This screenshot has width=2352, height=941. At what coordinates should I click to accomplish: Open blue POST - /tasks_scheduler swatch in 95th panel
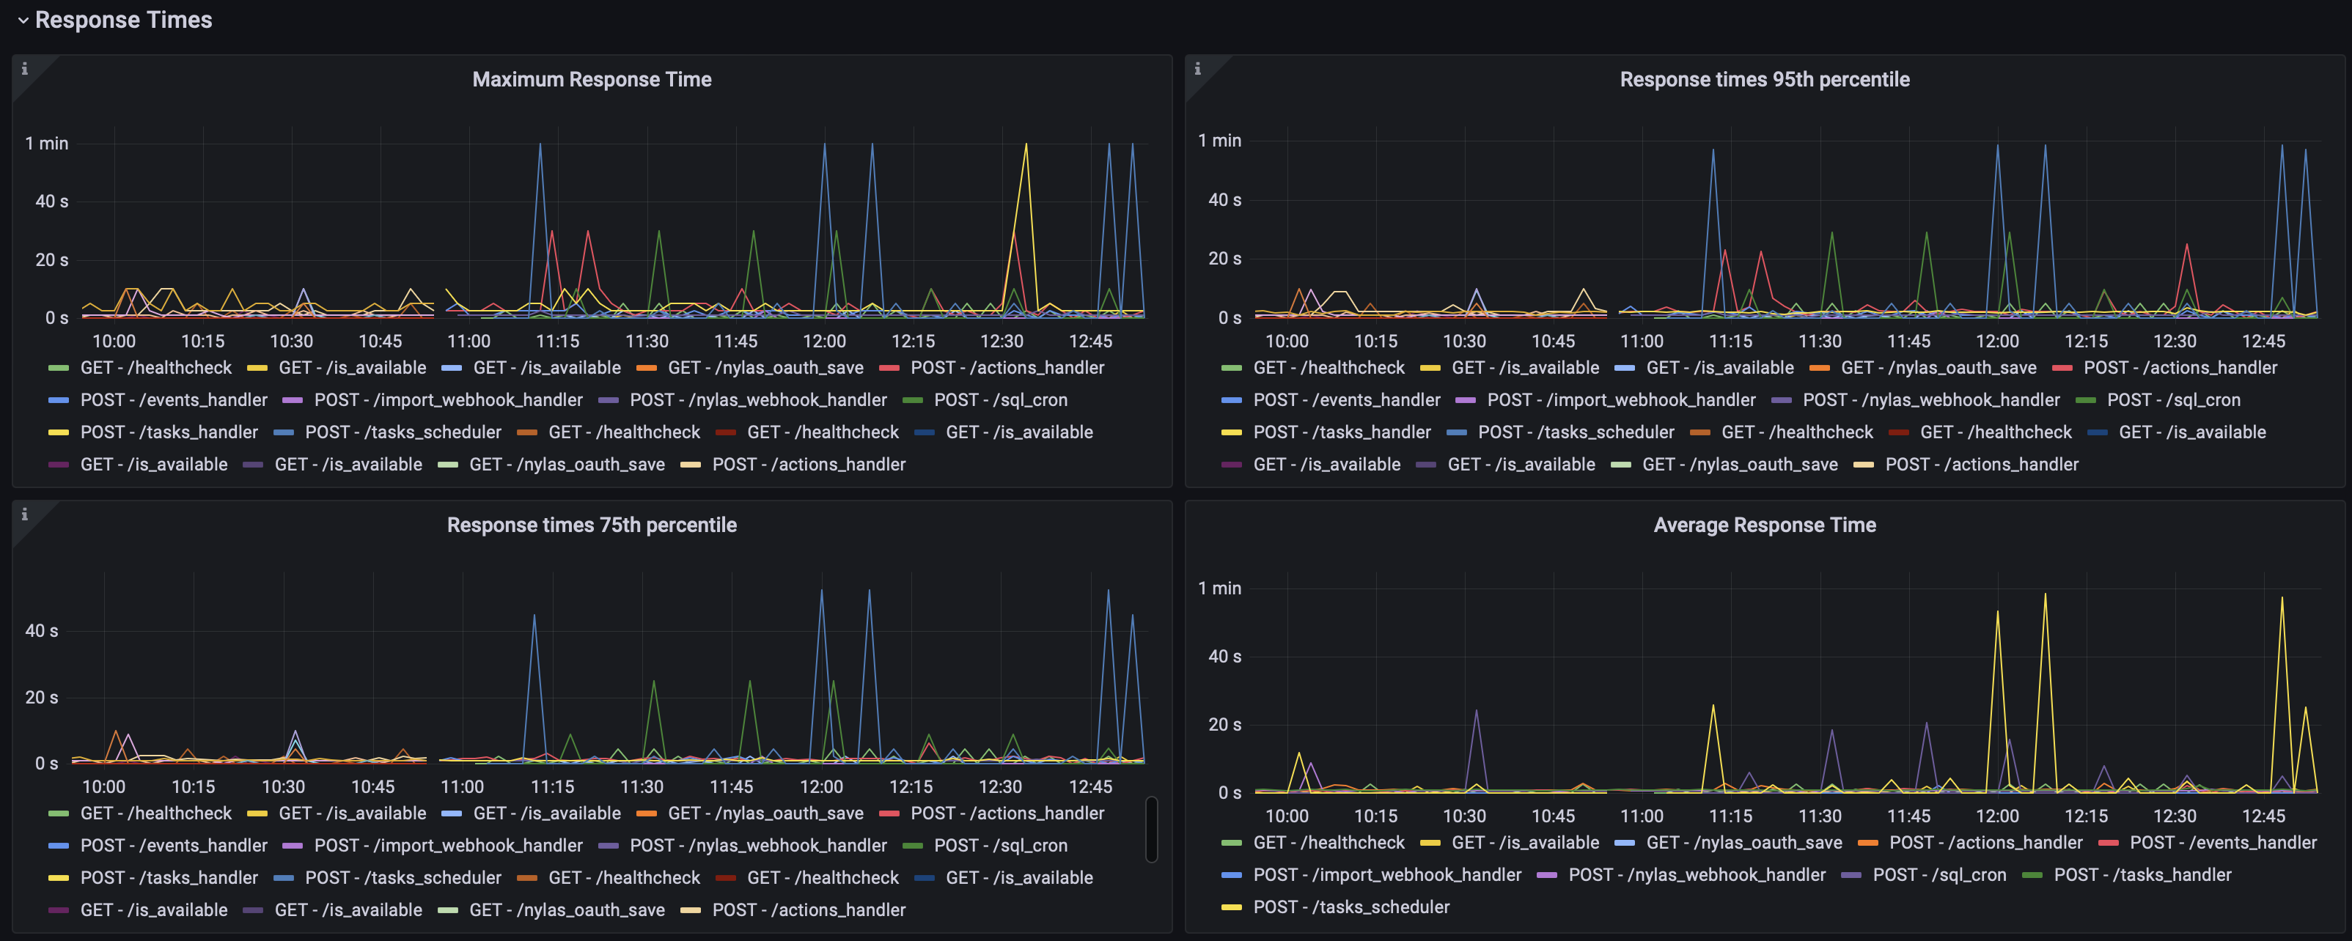coord(1456,432)
